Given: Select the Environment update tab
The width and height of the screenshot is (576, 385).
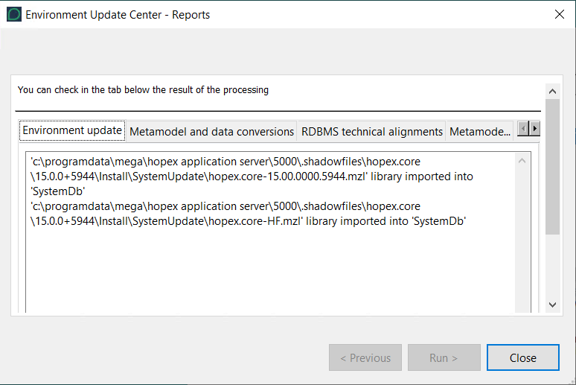Looking at the screenshot, I should 72,130.
